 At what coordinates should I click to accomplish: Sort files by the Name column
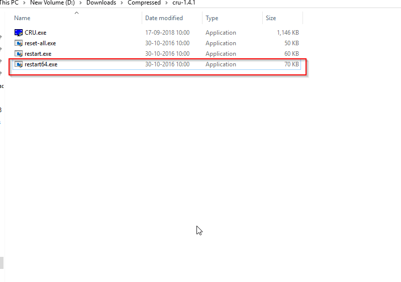point(23,18)
